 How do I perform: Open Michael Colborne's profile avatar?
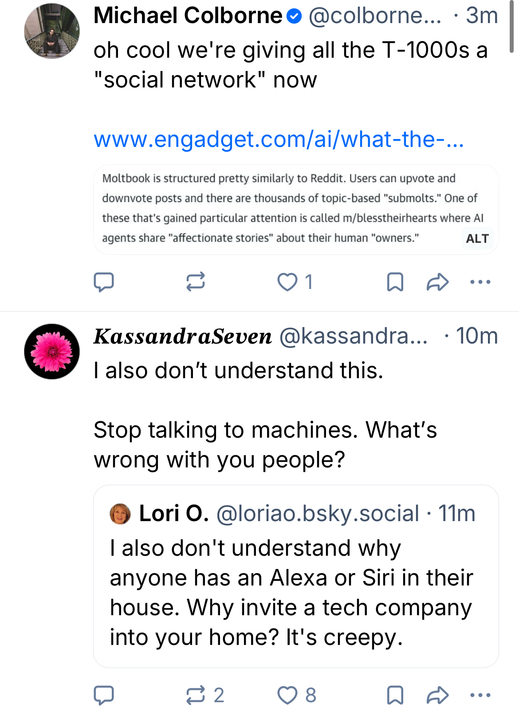click(x=52, y=31)
